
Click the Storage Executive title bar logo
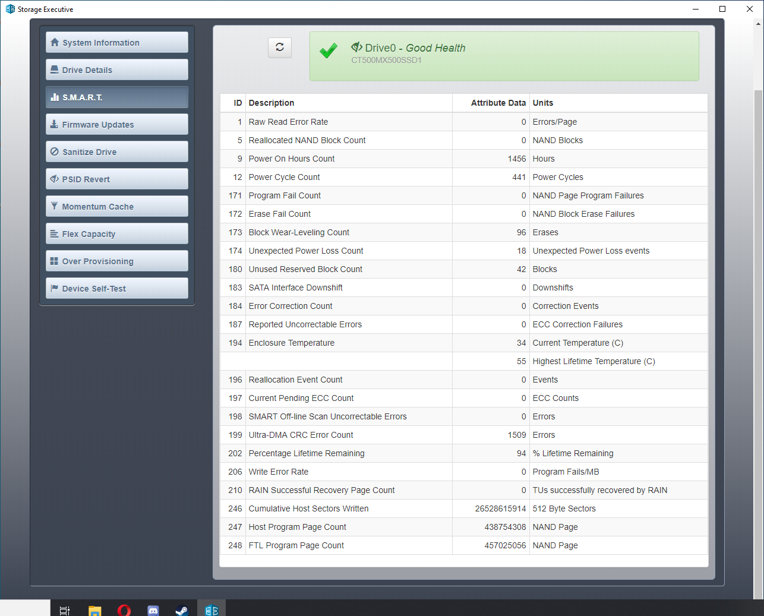click(x=10, y=9)
